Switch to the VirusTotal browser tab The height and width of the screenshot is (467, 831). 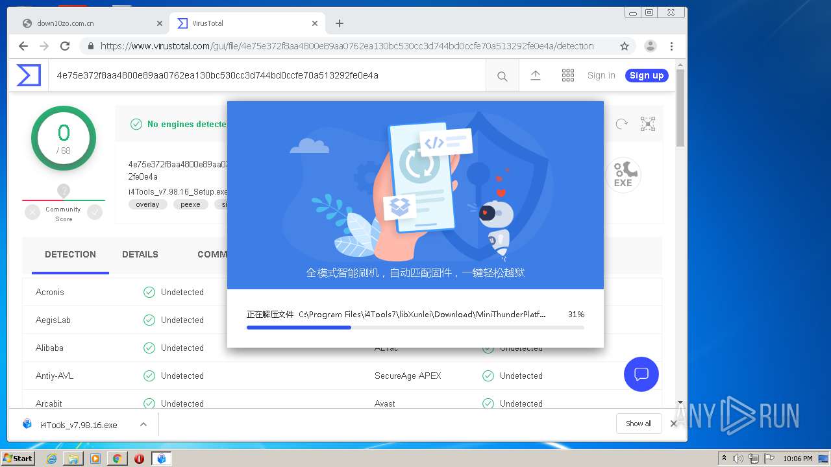(247, 23)
